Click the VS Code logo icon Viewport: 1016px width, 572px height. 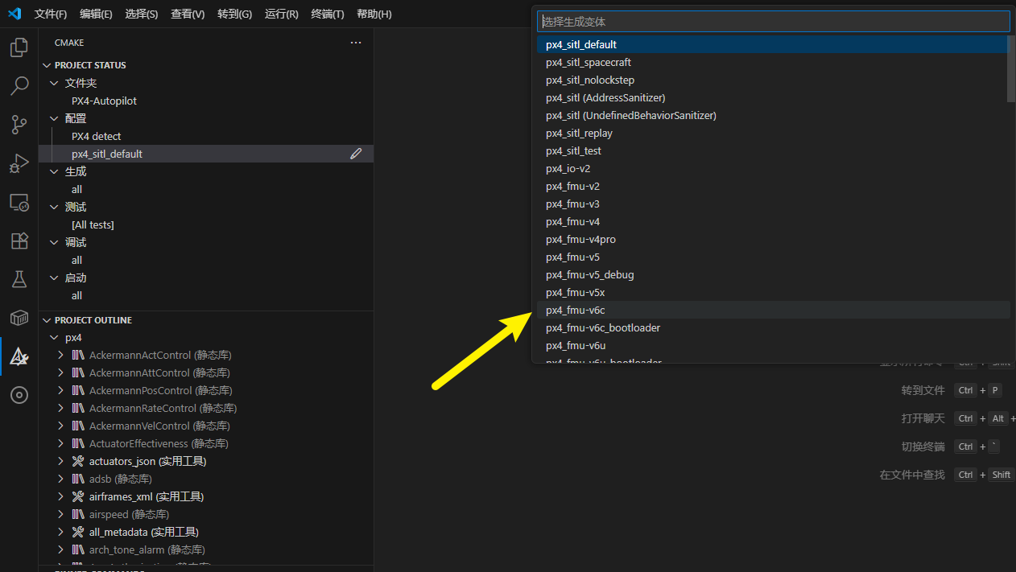coord(14,14)
